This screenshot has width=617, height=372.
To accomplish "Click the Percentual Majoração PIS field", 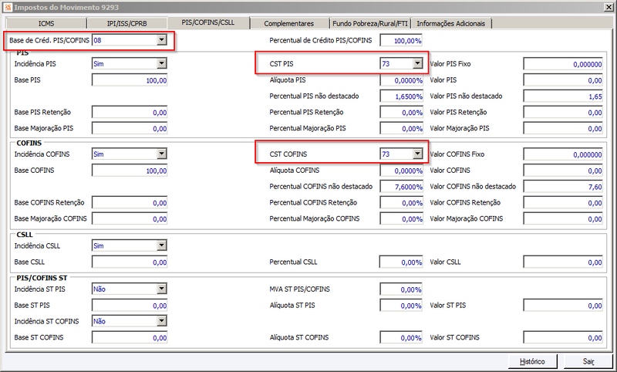I will (x=401, y=128).
